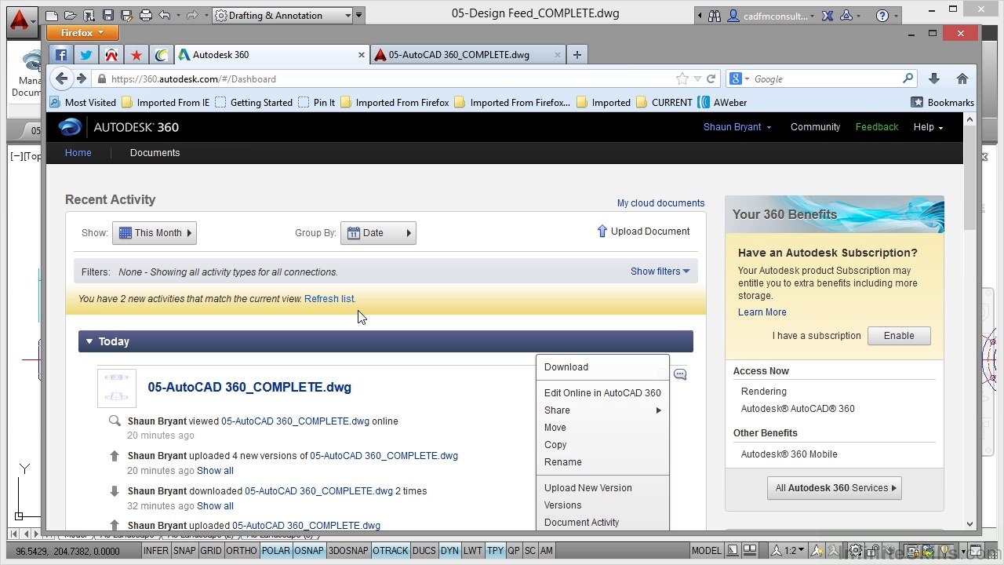This screenshot has height=565, width=1004.
Task: Open the comment bubble icon beside the file
Action: coord(680,374)
